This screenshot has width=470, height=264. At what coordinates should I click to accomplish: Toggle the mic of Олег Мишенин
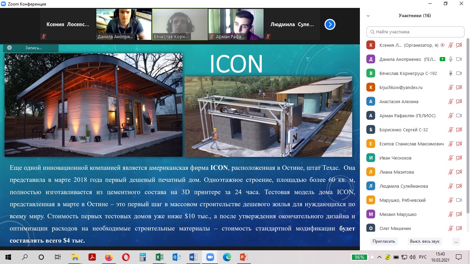click(x=450, y=228)
